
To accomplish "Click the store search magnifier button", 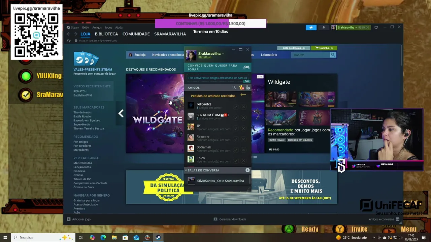I will coord(333,55).
